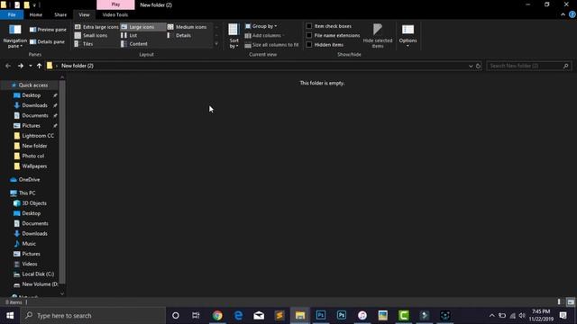Select the View tab
Screen dimensions: 577x324
[x=84, y=14]
